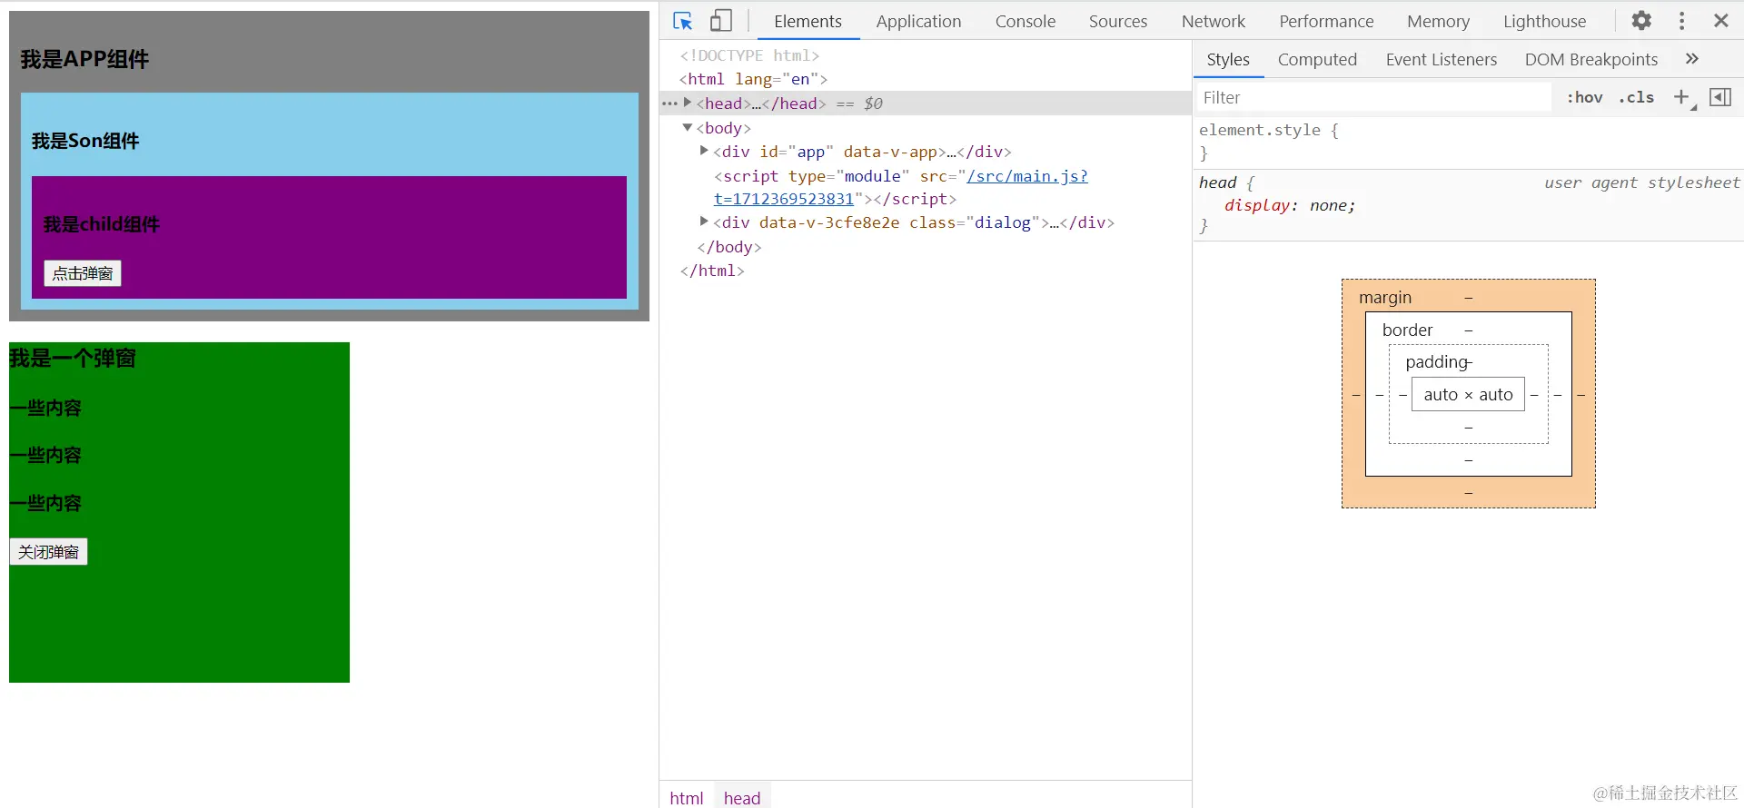1744x808 pixels.
Task: Select the DOCTYPE html line
Action: pos(749,55)
